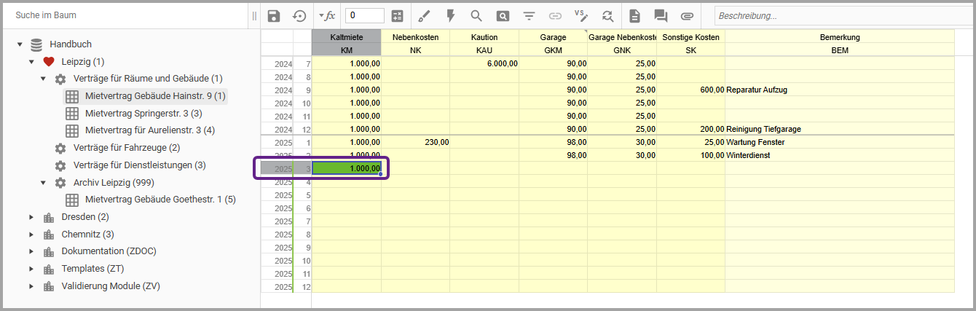Screen dimensions: 976x311
Task: Open the fx formula dropdown
Action: click(x=326, y=15)
